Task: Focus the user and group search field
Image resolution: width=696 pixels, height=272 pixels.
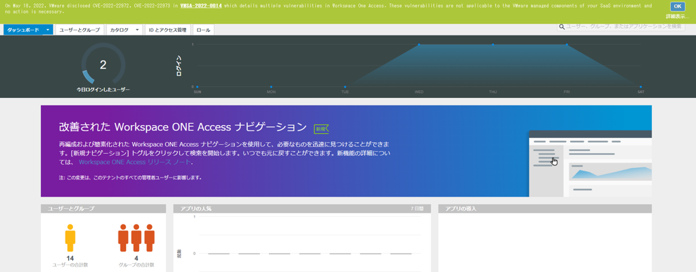Action: point(624,27)
